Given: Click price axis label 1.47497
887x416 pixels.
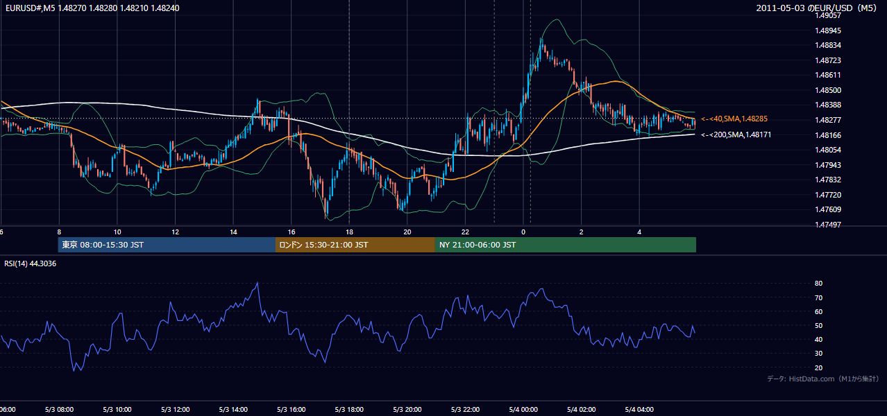Looking at the screenshot, I should point(828,225).
